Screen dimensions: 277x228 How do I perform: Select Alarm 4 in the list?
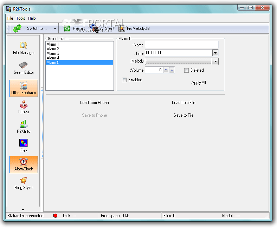(x=79, y=58)
